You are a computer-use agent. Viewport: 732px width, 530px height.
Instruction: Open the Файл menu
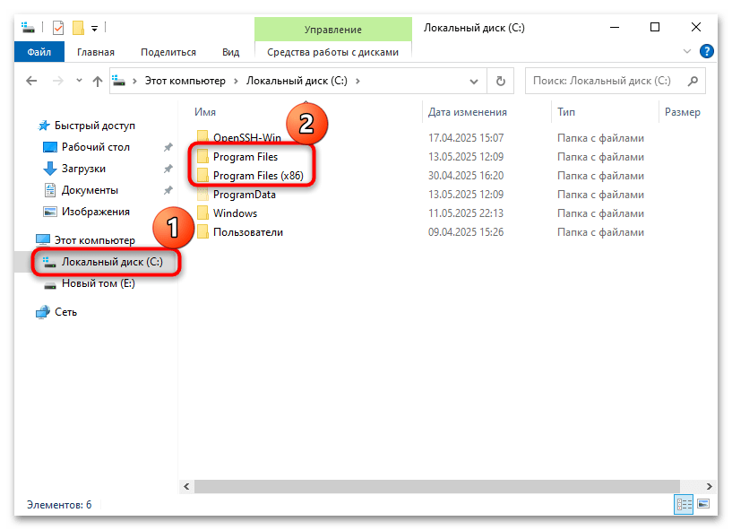tap(39, 51)
